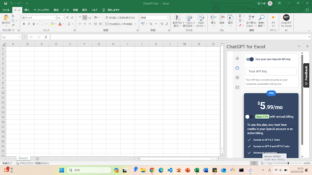Open Format as Table gallery
This screenshot has width=312, height=175.
(x=189, y=21)
